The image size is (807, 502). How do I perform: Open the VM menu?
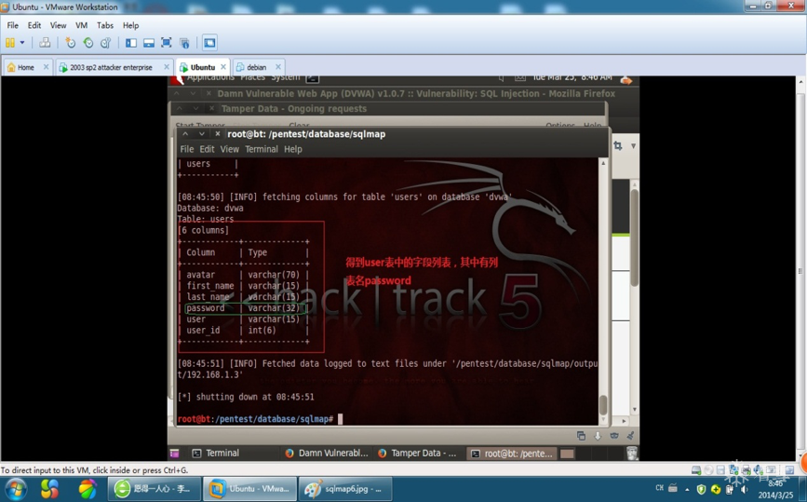81,25
